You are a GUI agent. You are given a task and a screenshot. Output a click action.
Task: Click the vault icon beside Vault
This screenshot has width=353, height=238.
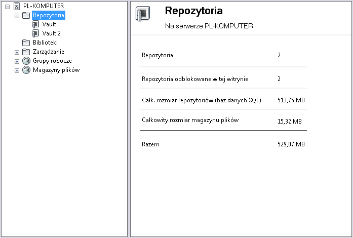(x=35, y=24)
